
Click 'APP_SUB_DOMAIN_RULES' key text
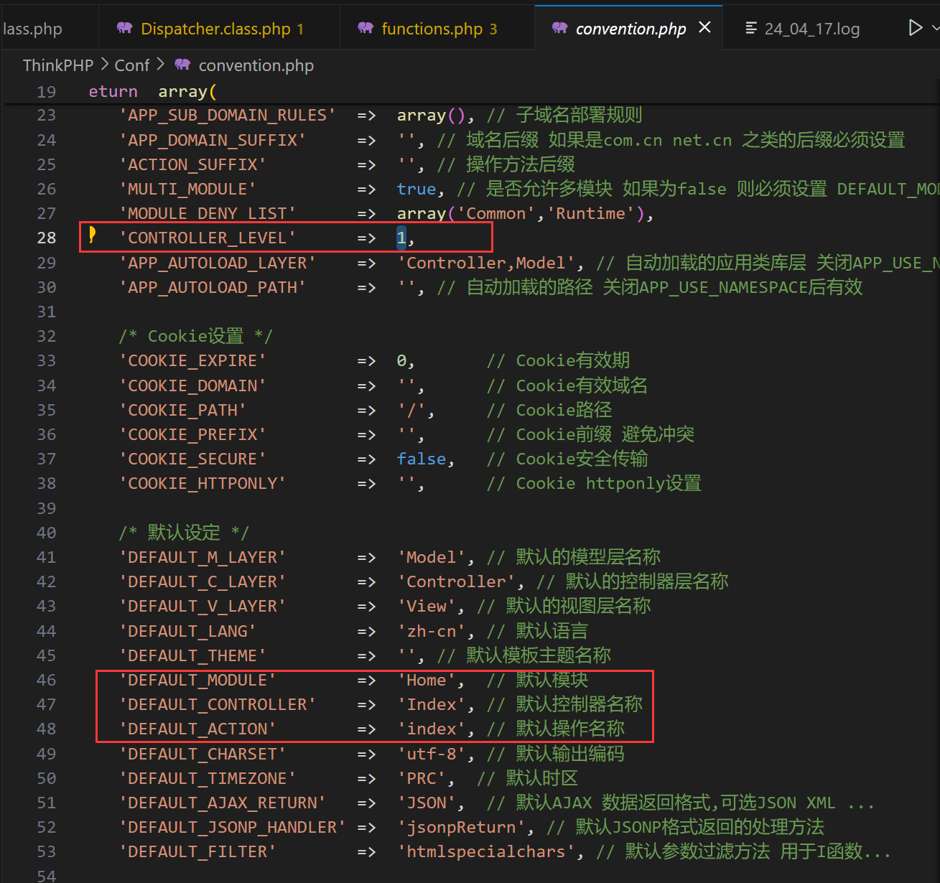(x=227, y=115)
